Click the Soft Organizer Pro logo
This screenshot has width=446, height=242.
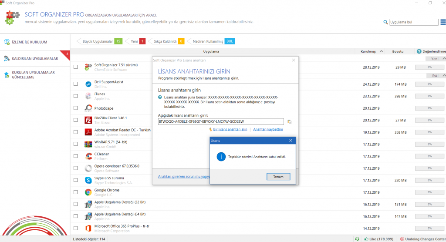(x=12, y=18)
